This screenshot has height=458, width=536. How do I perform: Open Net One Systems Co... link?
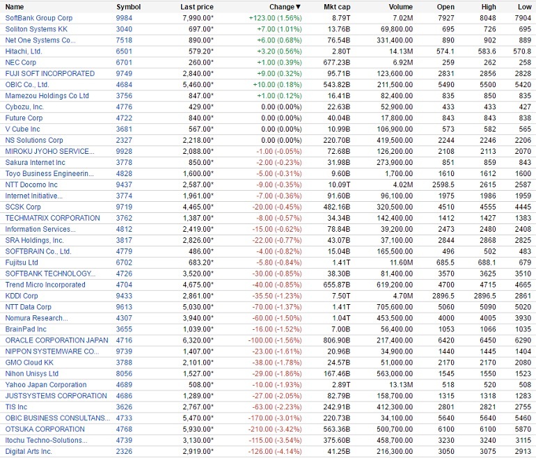click(x=40, y=40)
